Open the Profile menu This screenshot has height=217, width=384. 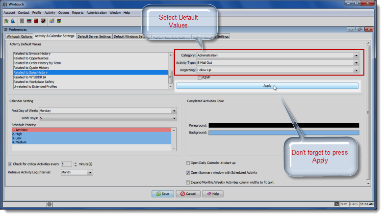pyautogui.click(x=37, y=12)
